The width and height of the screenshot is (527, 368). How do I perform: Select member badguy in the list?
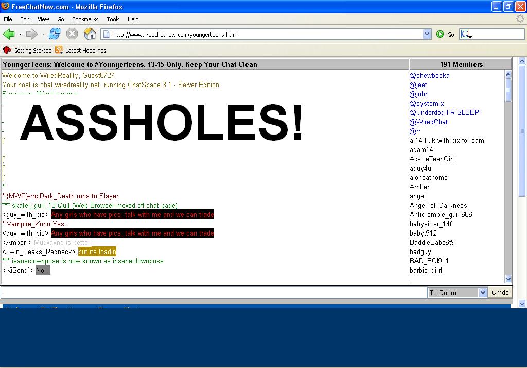tap(420, 252)
